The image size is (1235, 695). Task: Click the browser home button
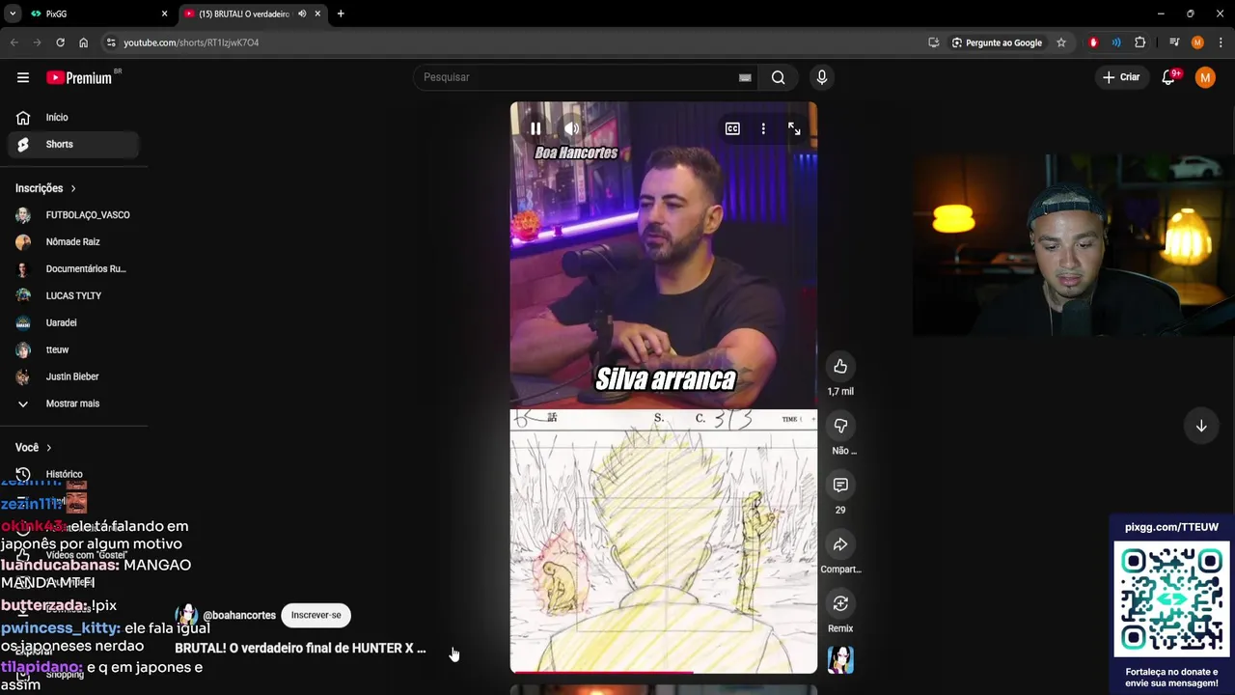click(x=83, y=42)
